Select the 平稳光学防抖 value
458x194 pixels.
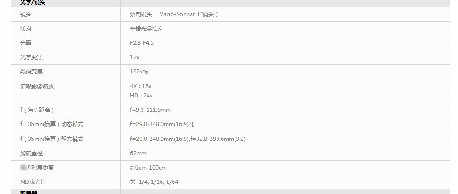[x=147, y=29]
